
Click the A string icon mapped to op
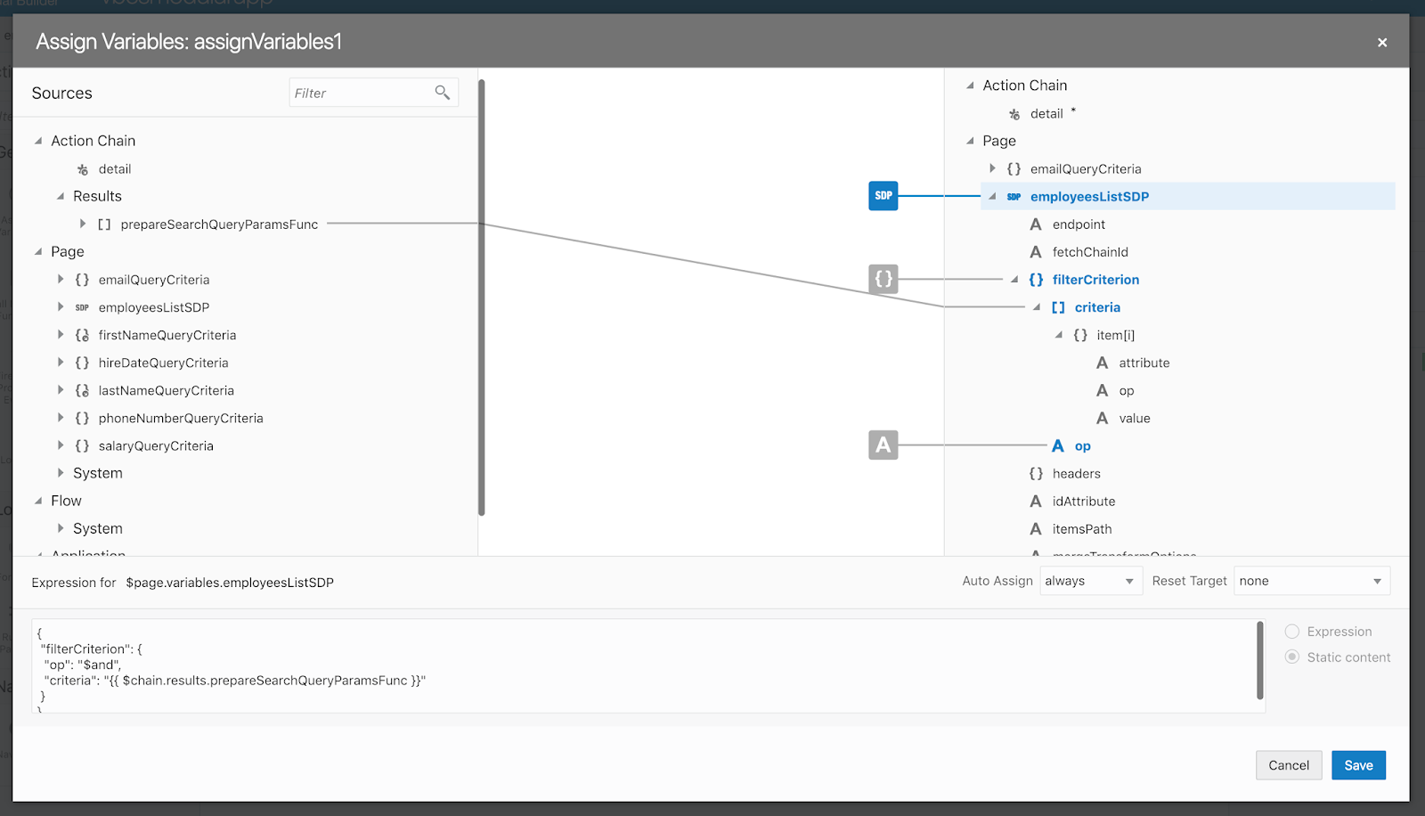883,445
